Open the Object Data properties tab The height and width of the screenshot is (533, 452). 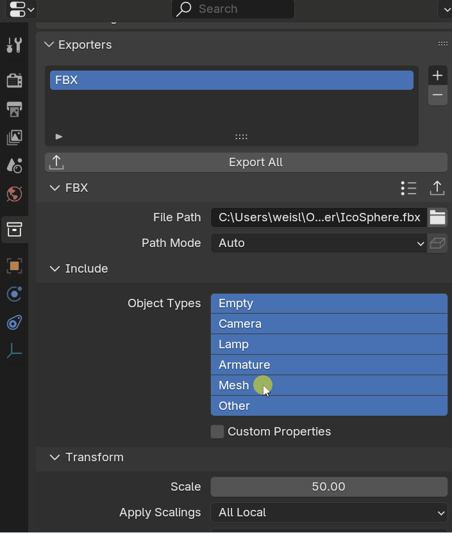click(x=14, y=351)
